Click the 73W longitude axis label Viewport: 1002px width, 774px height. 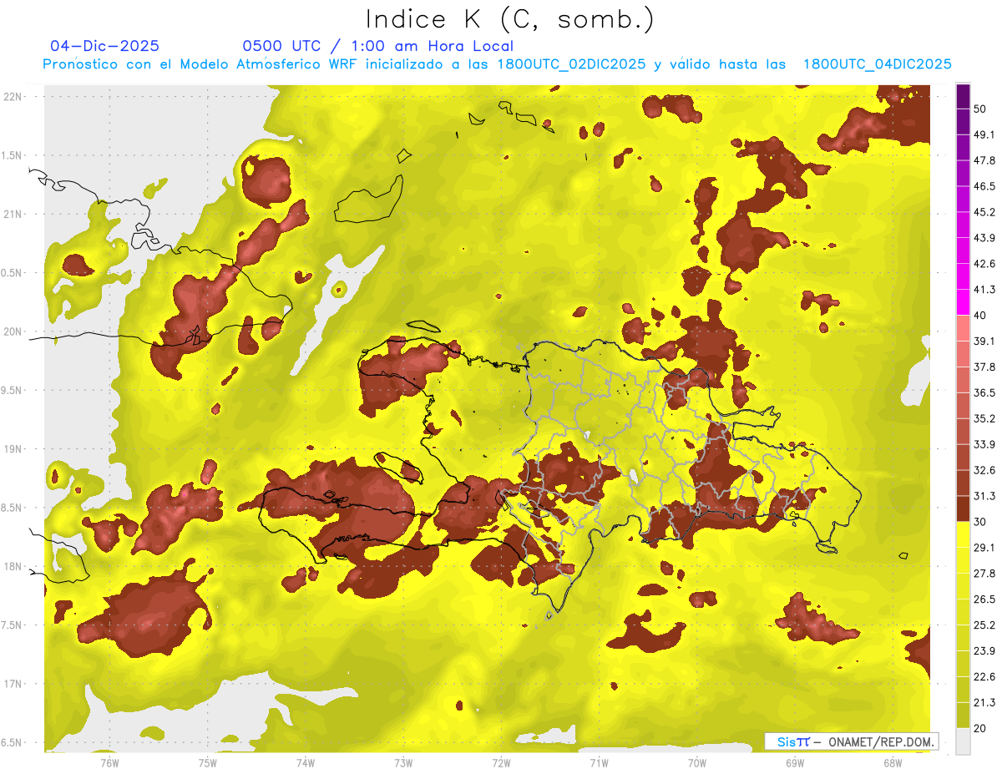tap(403, 762)
